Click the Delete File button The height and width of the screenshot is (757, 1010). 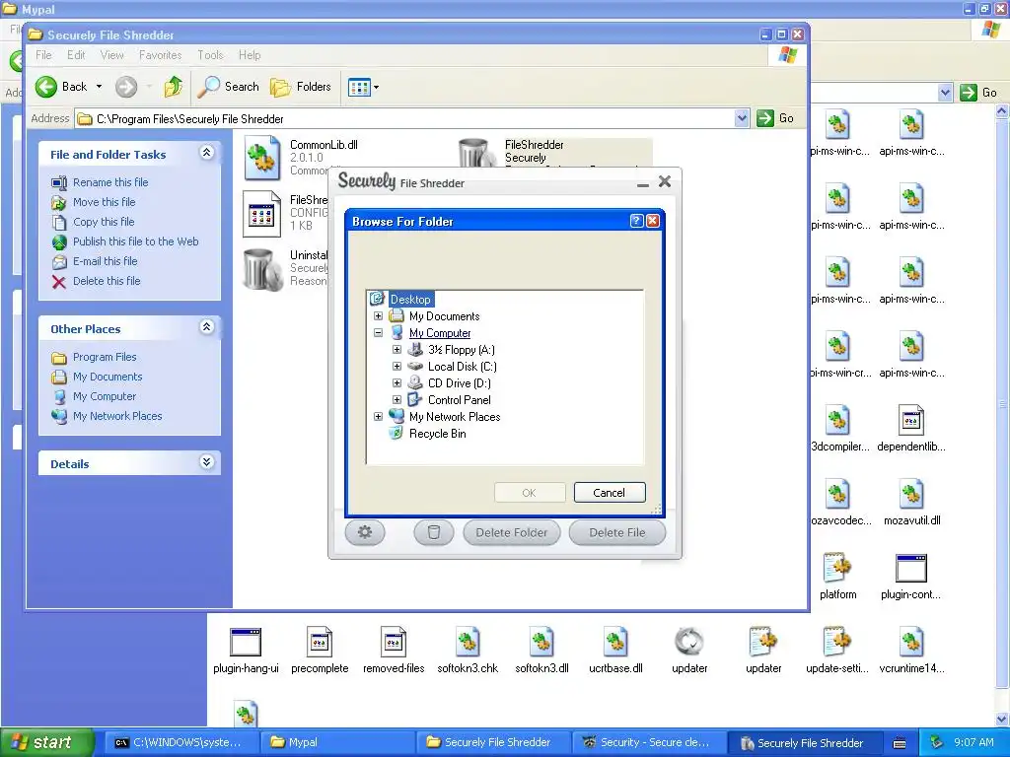pos(616,532)
